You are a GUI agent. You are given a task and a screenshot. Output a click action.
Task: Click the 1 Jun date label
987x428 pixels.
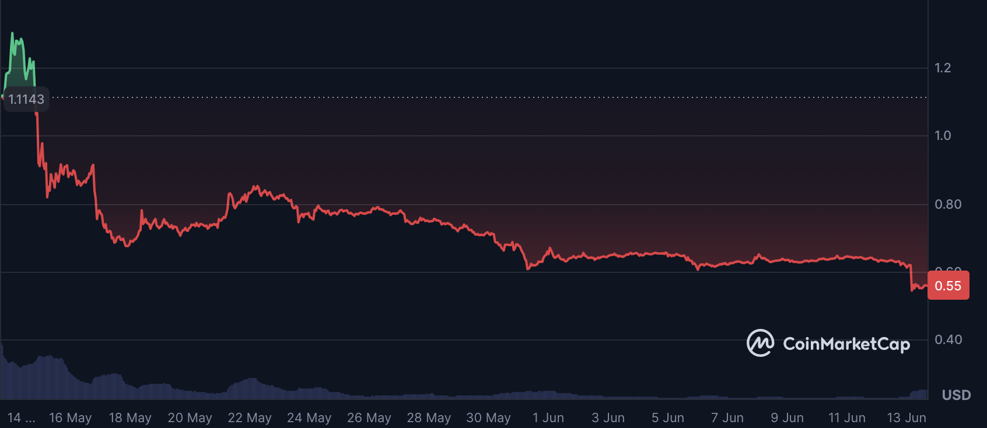coord(548,418)
